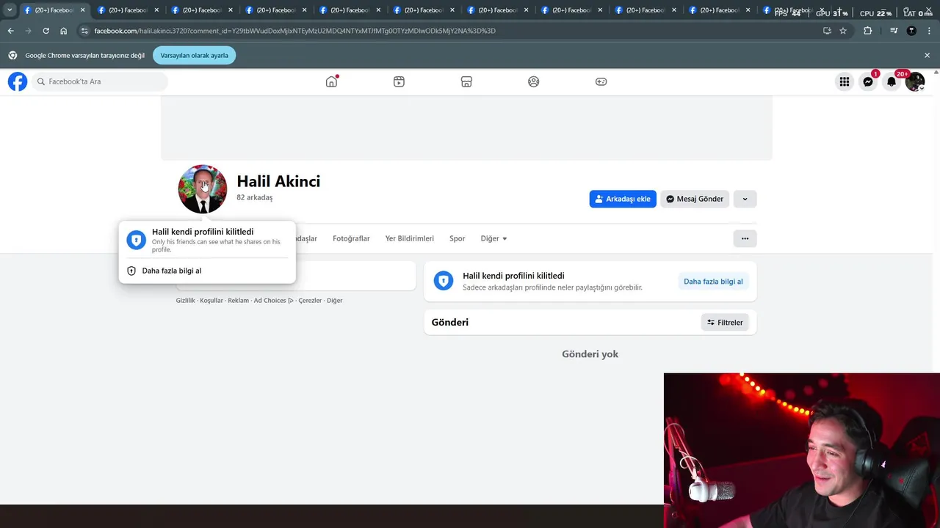Click the address bar URL

point(294,31)
